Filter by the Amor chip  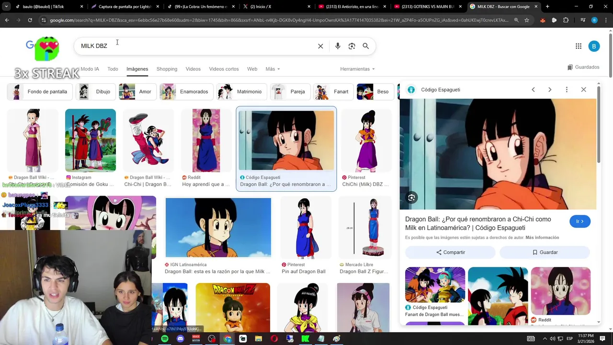pyautogui.click(x=137, y=92)
